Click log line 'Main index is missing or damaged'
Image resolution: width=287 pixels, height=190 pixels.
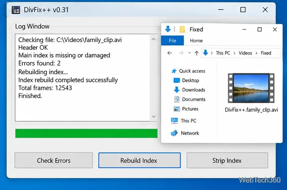pos(64,55)
